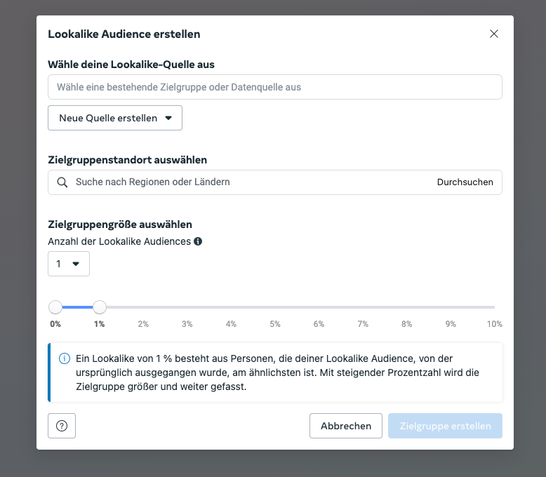Click the 3% label on the slider

click(x=187, y=324)
